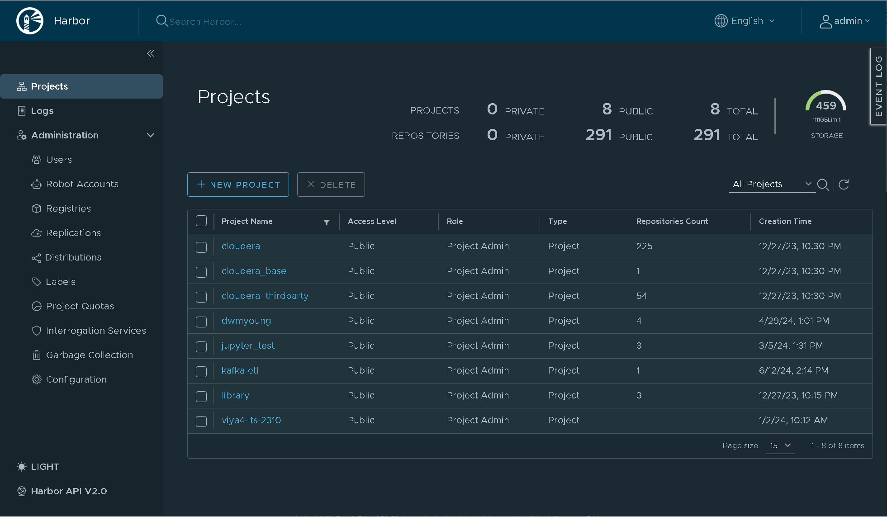Screen dimensions: 887x521
Task: Open the Project Name column filter icon
Action: (x=326, y=222)
